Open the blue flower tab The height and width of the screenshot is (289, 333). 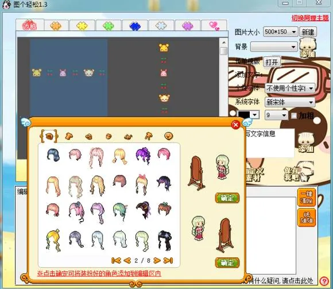point(135,26)
